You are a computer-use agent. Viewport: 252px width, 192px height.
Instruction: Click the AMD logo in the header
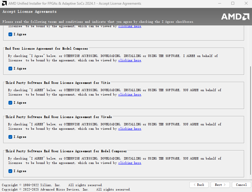235,17
